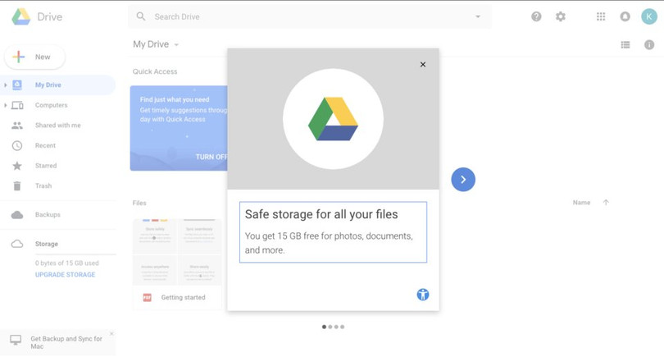Go to the next slide with arrow button

[x=463, y=180]
